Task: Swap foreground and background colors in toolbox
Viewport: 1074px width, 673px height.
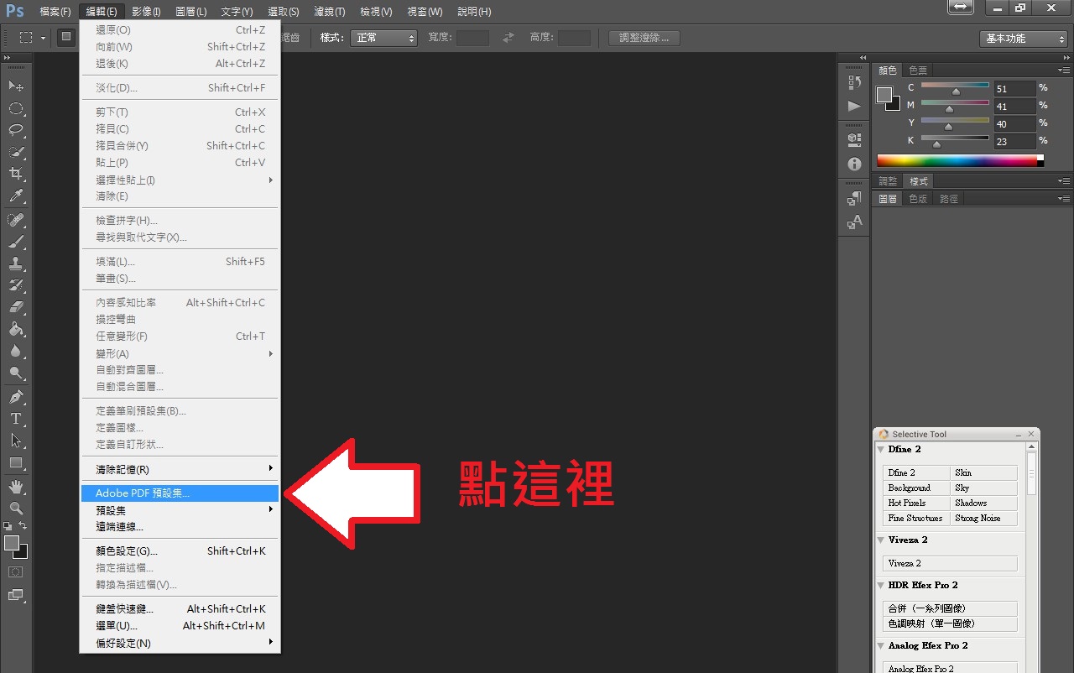Action: click(23, 526)
